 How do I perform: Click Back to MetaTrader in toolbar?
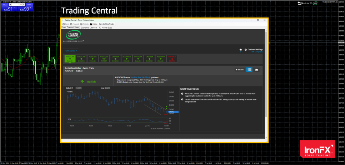(x=106, y=24)
